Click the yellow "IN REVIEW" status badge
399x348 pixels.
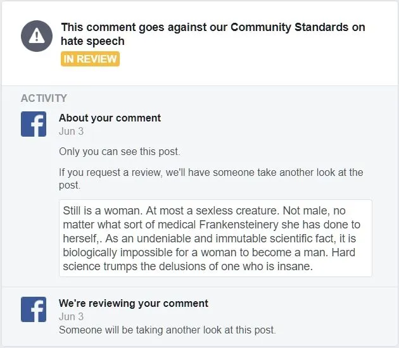(90, 59)
